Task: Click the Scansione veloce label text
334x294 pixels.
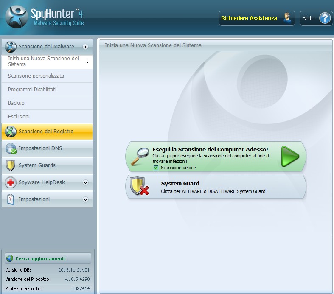Action: [x=178, y=168]
